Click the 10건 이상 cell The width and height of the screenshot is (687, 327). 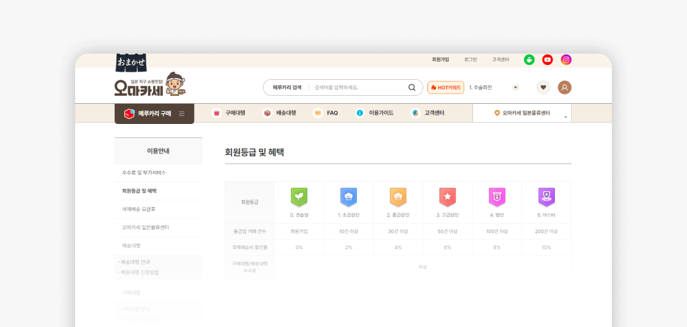click(x=349, y=231)
